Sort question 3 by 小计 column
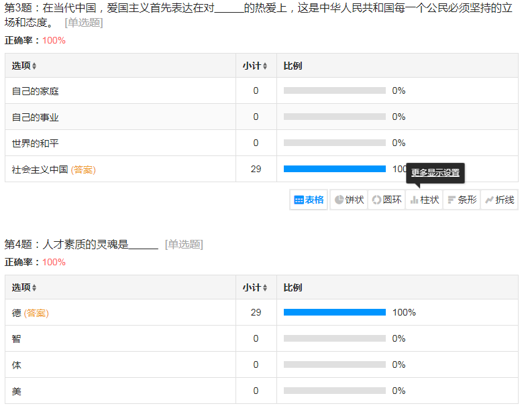Screen dimensions: 524x408 pyautogui.click(x=255, y=66)
